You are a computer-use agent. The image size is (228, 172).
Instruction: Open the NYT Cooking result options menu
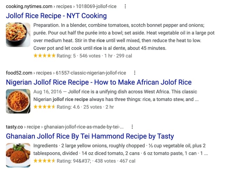(x=125, y=6)
